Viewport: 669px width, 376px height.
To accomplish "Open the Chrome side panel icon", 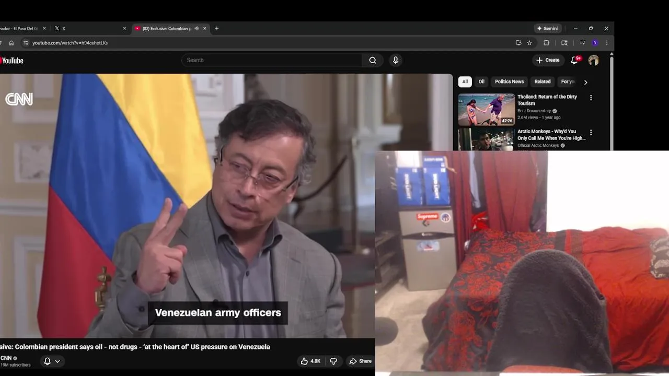I will coord(564,43).
